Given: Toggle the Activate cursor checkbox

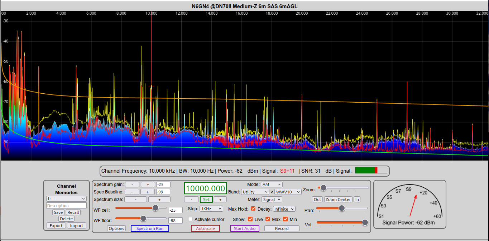Looking at the screenshot, I should (191, 219).
